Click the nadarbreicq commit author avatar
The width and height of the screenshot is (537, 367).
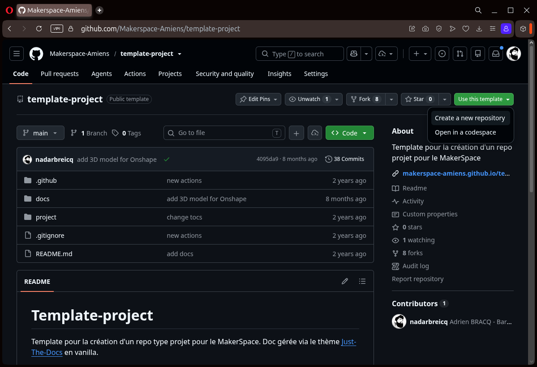click(x=27, y=159)
